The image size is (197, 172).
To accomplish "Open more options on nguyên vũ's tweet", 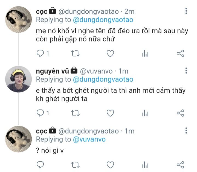I will (x=186, y=71).
